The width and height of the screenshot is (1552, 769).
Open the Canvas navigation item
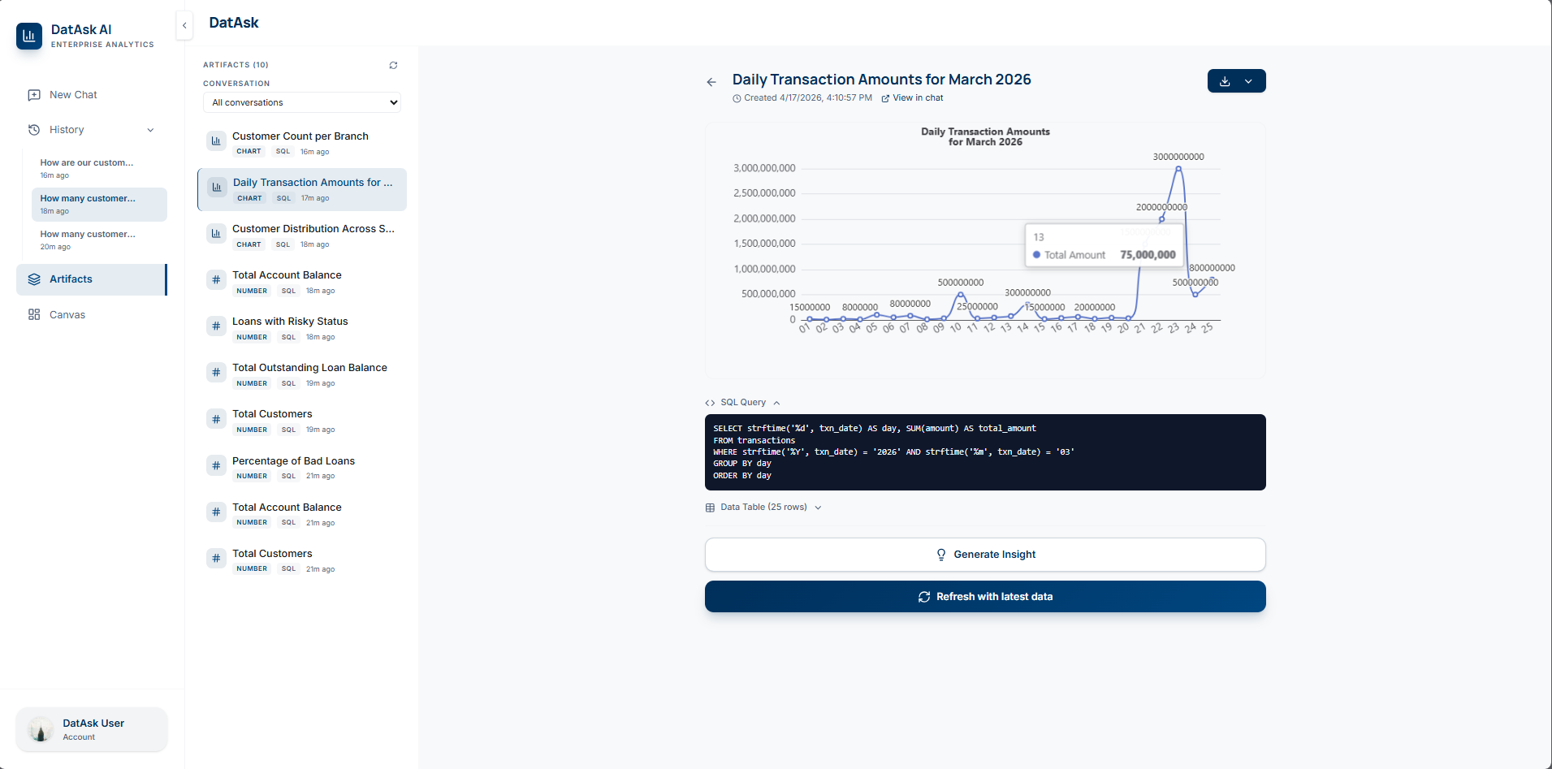pos(92,315)
